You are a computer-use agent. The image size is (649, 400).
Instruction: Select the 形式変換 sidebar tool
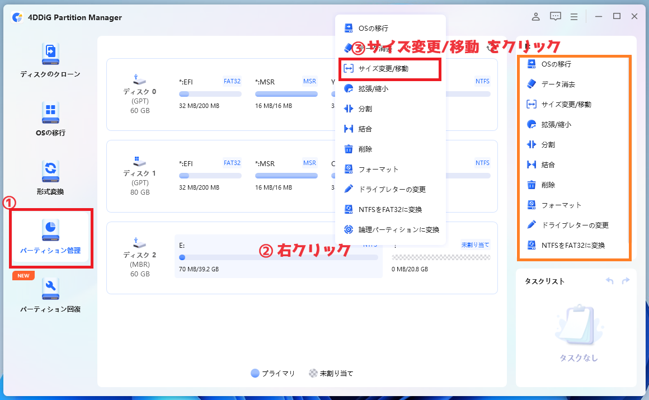[50, 178]
